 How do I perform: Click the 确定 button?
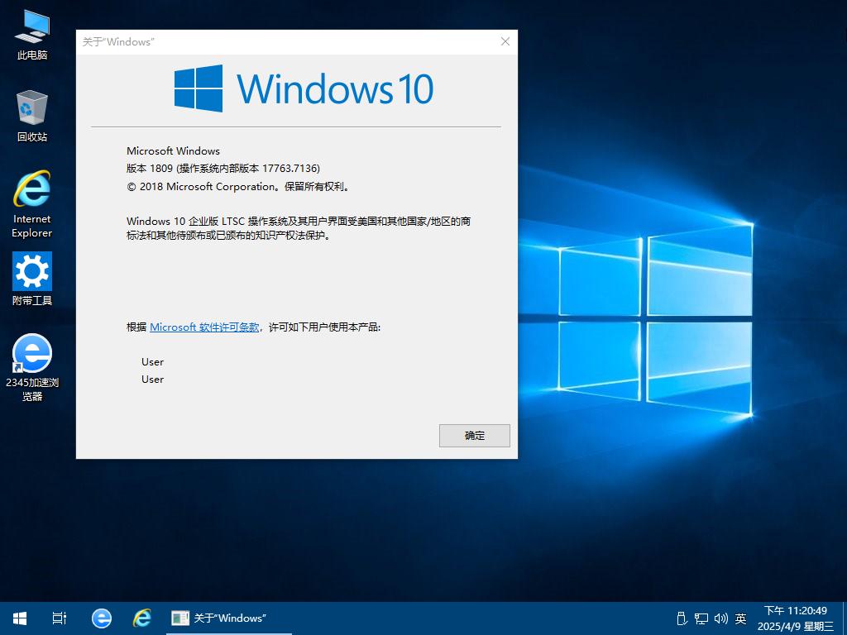(x=474, y=436)
